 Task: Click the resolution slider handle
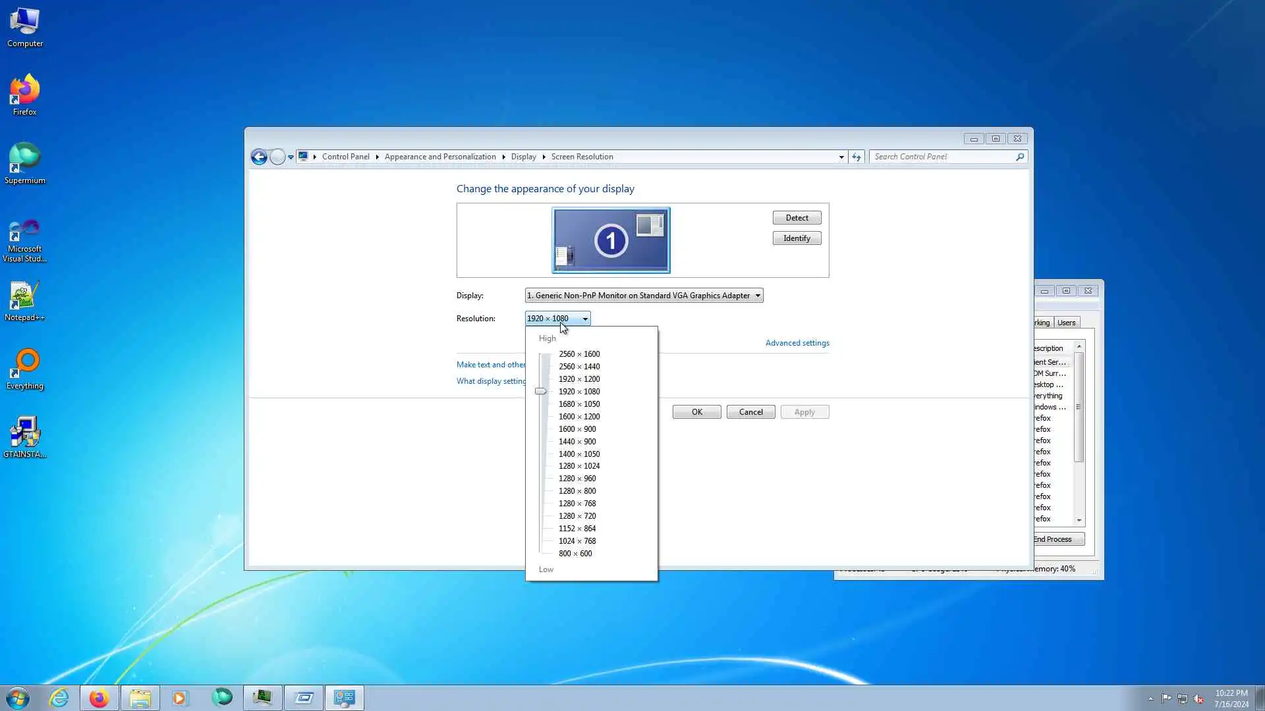541,391
